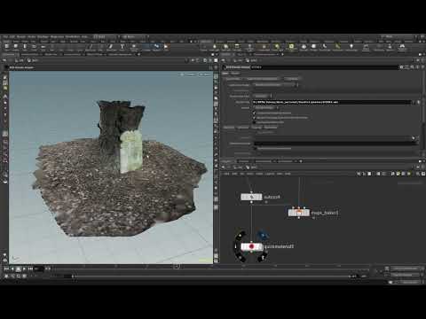Select the Spray Paint shelf tool
The width and height of the screenshot is (426, 319).
111,47
